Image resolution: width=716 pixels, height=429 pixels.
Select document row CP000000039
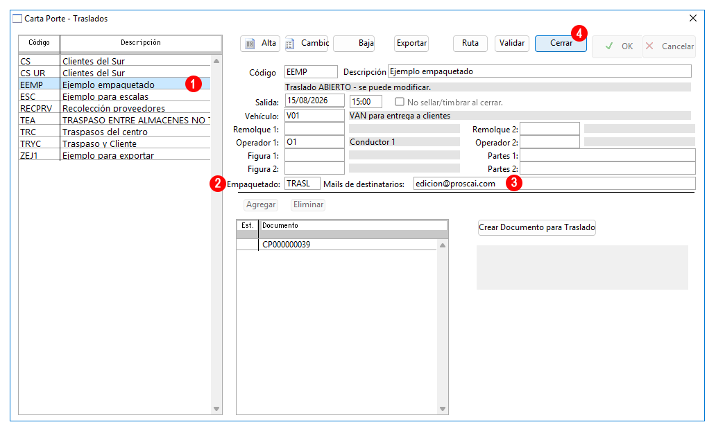337,245
